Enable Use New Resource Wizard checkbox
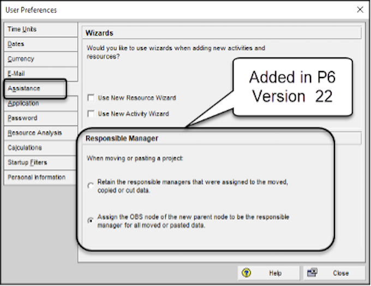Image resolution: width=371 pixels, height=286 pixels. pos(91,98)
